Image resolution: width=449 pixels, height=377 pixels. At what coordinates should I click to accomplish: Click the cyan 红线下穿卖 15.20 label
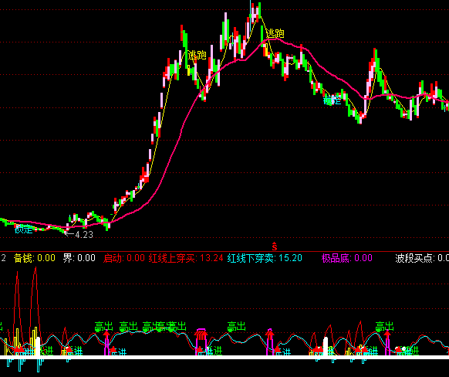265,258
